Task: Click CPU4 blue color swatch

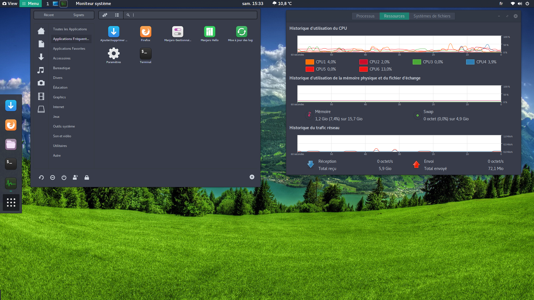Action: pyautogui.click(x=470, y=62)
